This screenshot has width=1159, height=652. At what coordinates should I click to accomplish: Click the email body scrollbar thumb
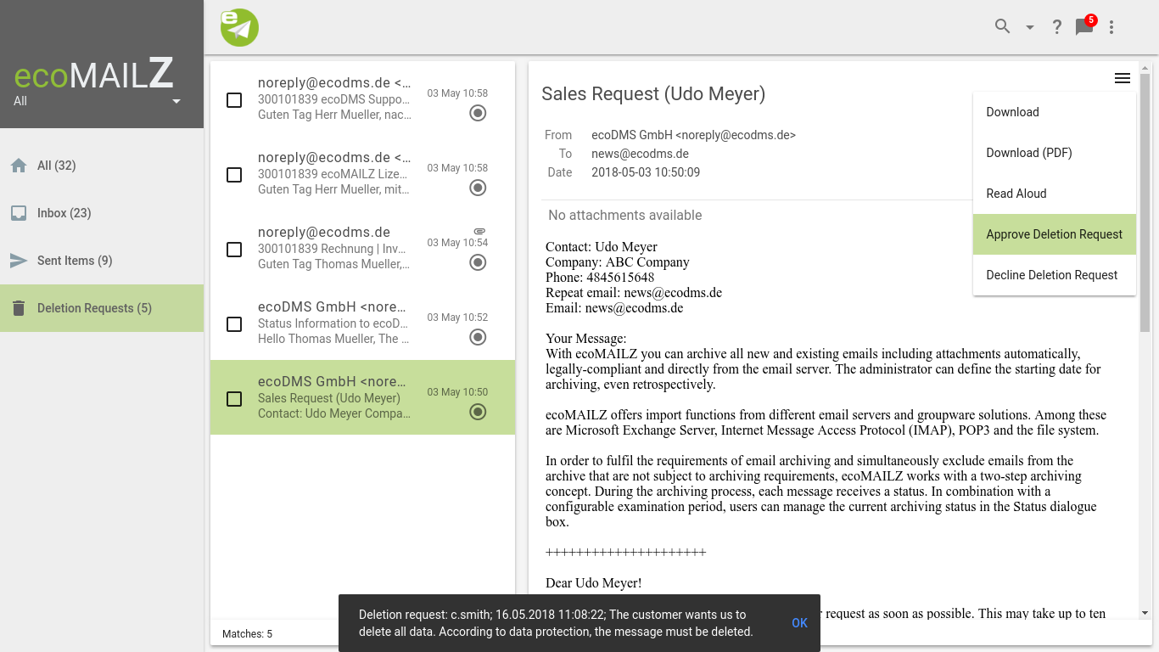pyautogui.click(x=1145, y=201)
